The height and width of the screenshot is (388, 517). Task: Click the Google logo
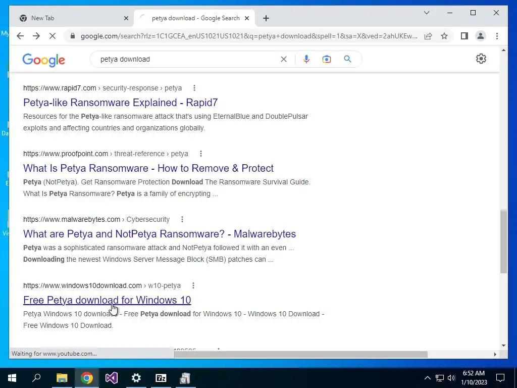[43, 60]
